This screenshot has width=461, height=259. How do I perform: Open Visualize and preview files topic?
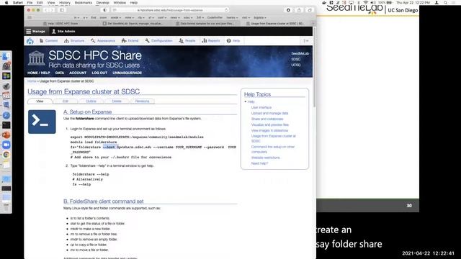pyautogui.click(x=270, y=124)
